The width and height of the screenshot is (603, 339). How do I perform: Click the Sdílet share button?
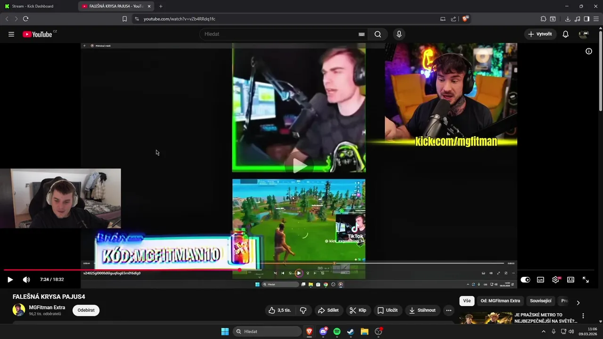coord(328,310)
